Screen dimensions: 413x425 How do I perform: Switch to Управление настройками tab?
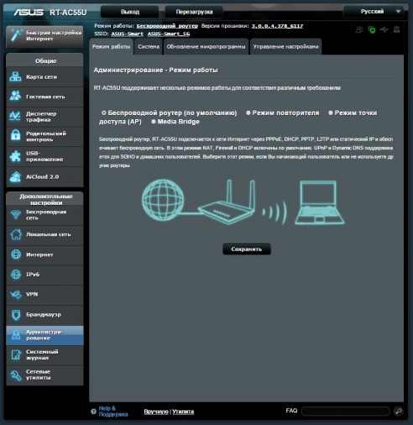point(285,46)
